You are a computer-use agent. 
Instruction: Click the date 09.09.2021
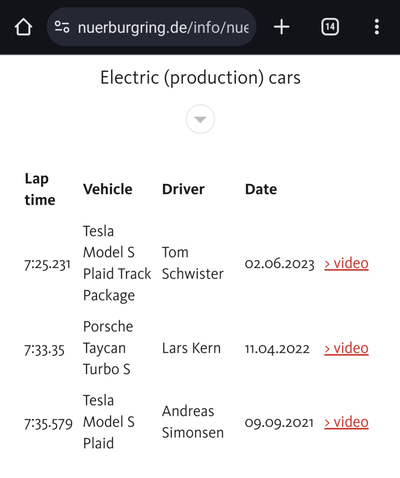pyautogui.click(x=279, y=423)
